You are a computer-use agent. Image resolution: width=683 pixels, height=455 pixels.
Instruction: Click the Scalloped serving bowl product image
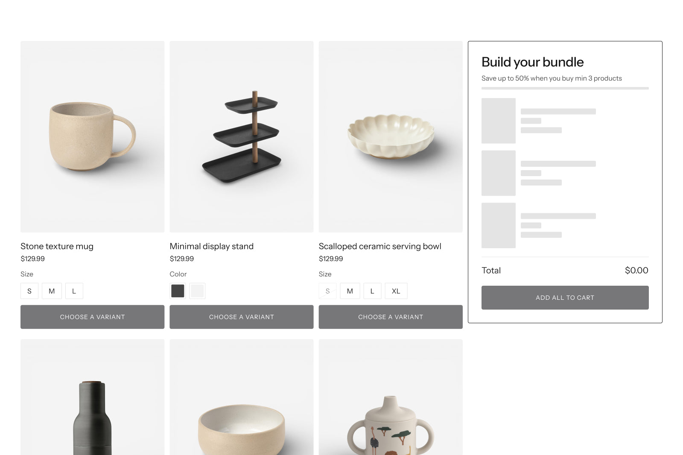tap(391, 136)
